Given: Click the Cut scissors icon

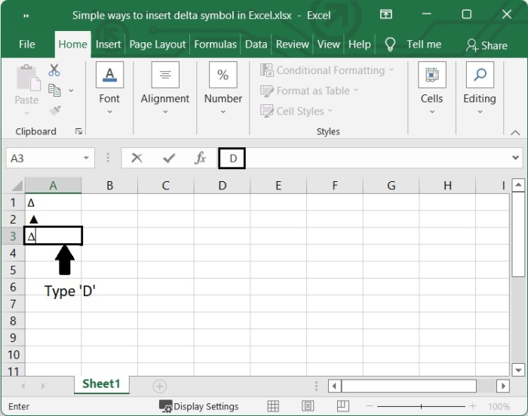Looking at the screenshot, I should coord(54,70).
